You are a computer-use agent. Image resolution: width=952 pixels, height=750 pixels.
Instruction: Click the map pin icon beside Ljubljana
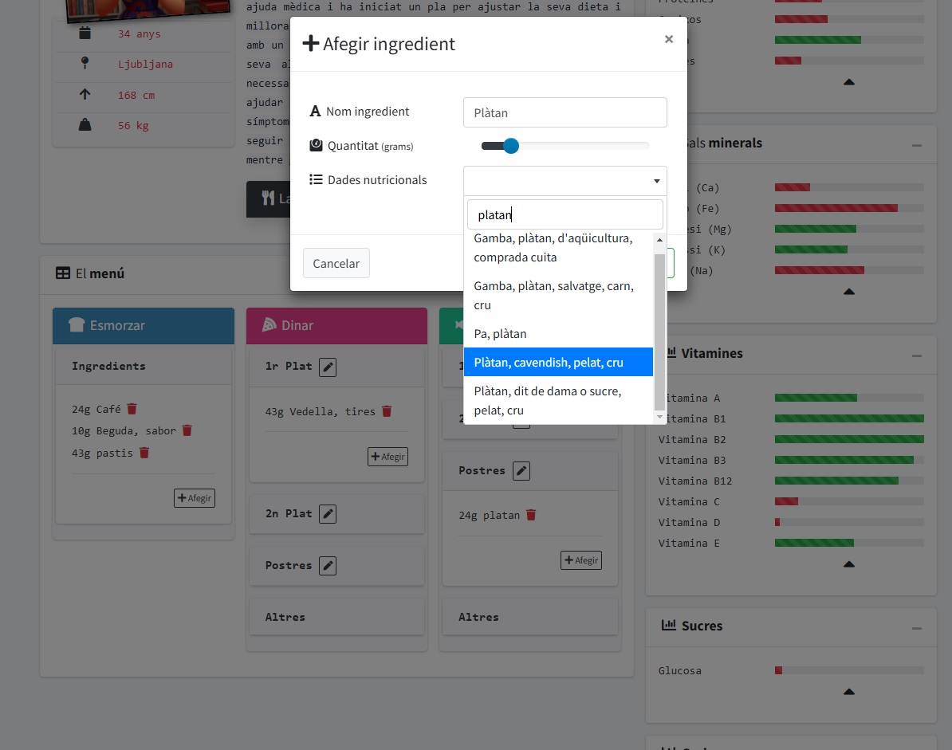(85, 62)
